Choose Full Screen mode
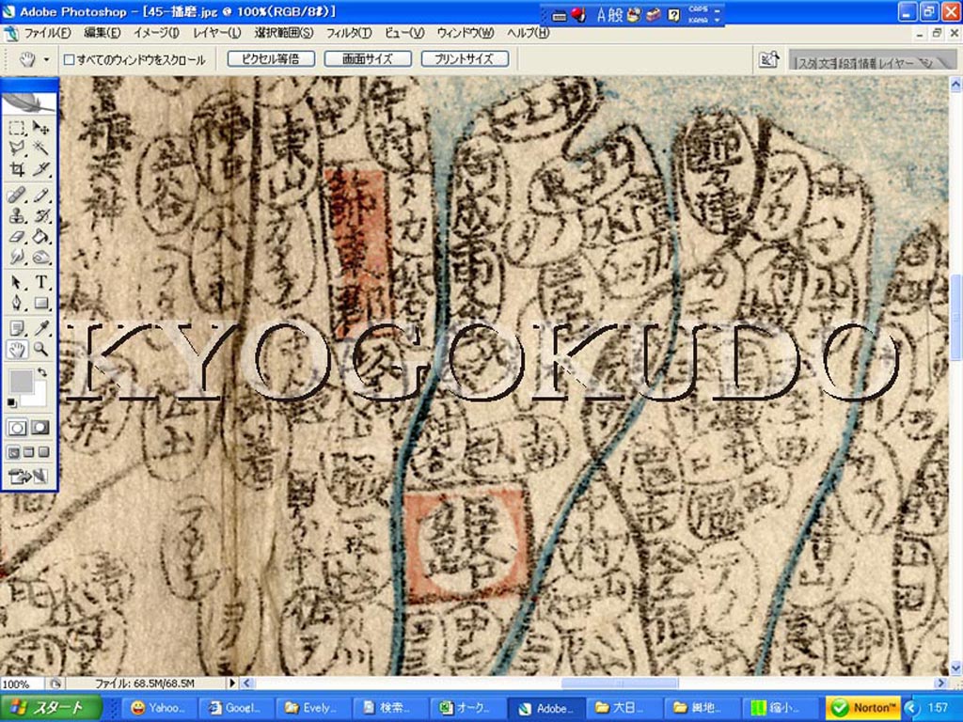Viewport: 963px width, 722px height. pos(43,453)
